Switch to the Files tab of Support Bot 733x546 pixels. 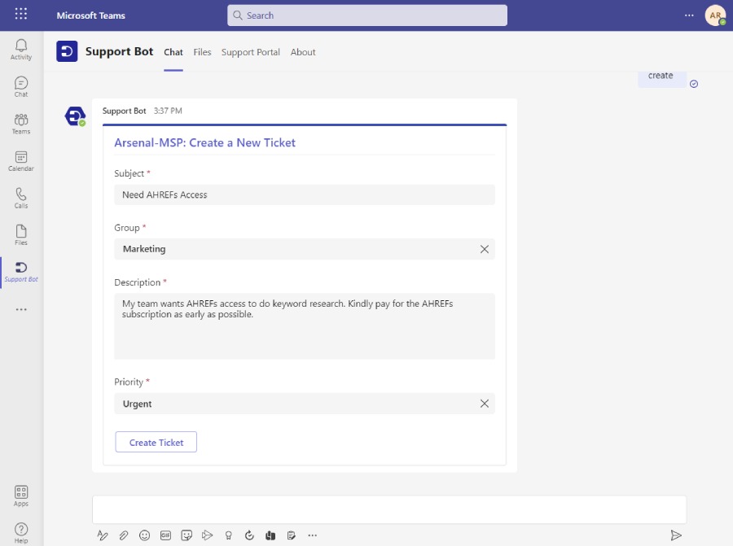pos(202,52)
